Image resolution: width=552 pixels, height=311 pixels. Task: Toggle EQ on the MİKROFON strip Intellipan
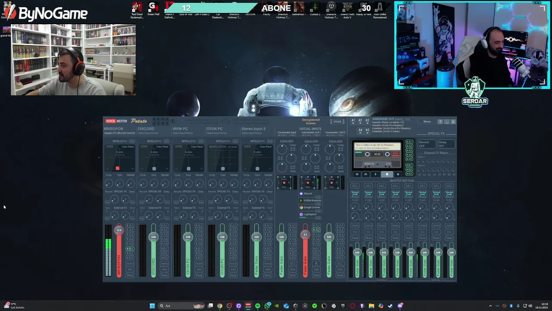click(132, 141)
